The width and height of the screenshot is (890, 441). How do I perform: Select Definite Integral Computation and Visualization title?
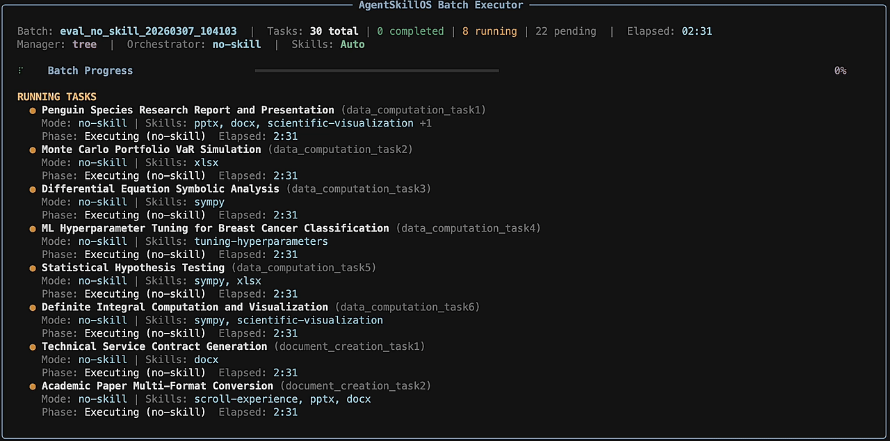tap(185, 307)
